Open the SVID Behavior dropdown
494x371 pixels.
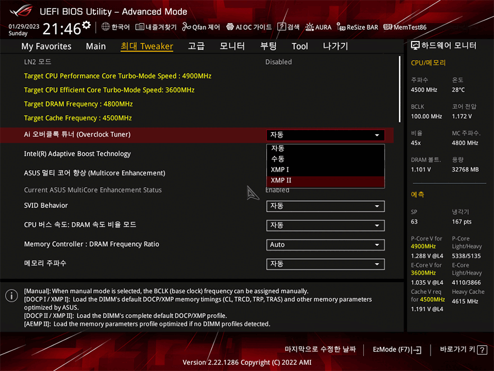[x=326, y=206]
